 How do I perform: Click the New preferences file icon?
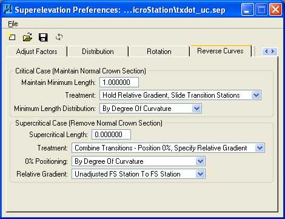point(12,37)
